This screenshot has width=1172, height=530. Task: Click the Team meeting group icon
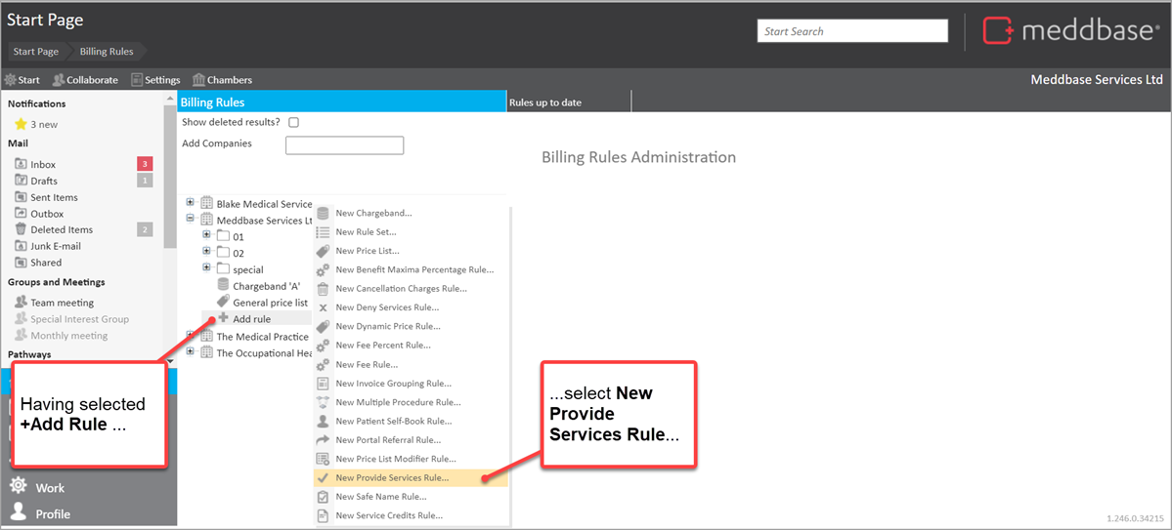[x=21, y=303]
